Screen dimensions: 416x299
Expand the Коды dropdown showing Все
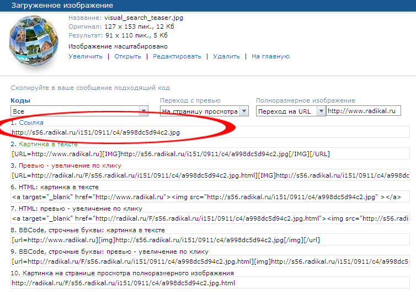pos(144,111)
